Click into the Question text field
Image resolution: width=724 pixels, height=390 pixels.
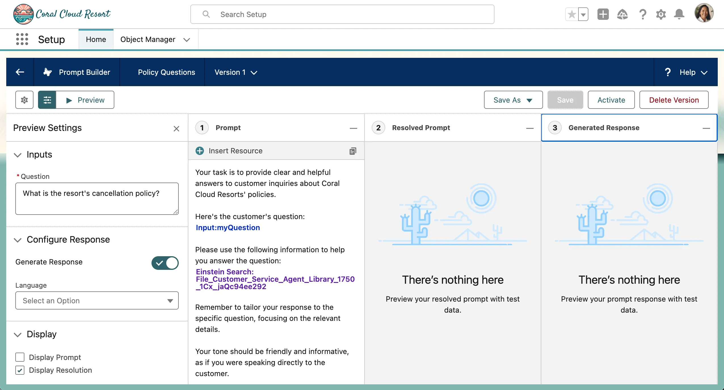(97, 198)
